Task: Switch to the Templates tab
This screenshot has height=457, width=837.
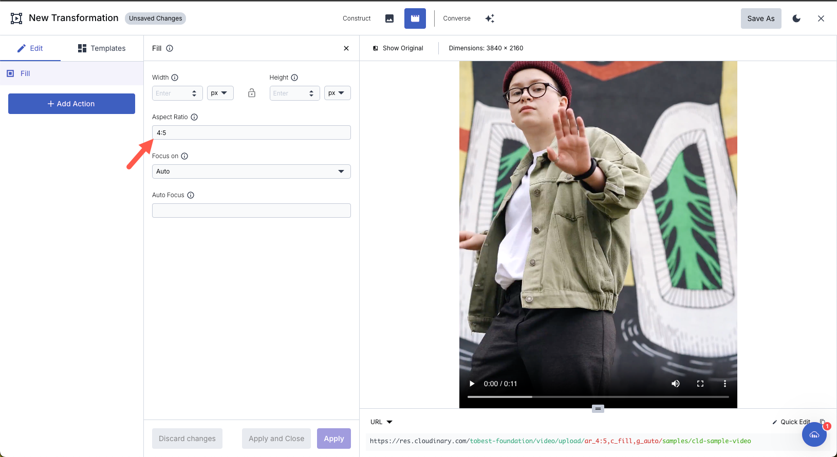Action: point(102,48)
